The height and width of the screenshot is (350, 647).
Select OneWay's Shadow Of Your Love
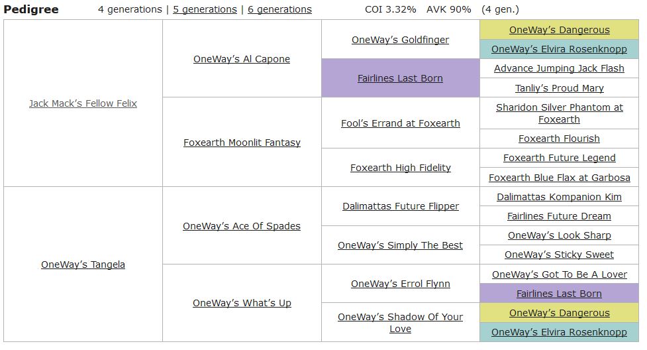[400, 323]
